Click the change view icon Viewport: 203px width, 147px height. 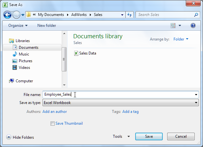click(x=173, y=26)
